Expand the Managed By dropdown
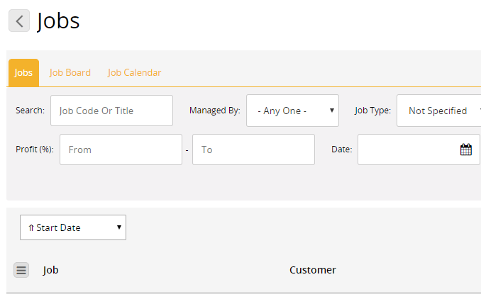Screen dimensions: 481x299 click(292, 111)
